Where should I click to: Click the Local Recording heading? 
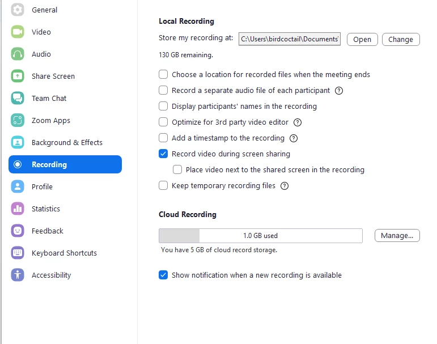pyautogui.click(x=186, y=21)
